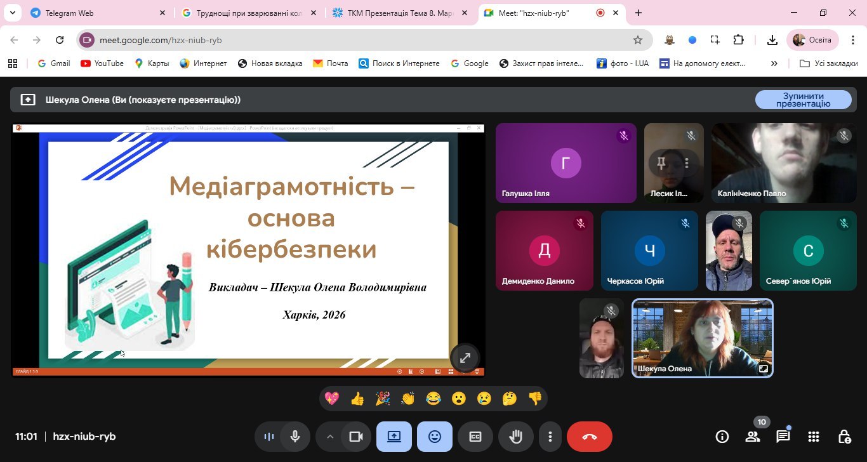867x462 pixels.
Task: Click the red hang up call button
Action: (589, 437)
